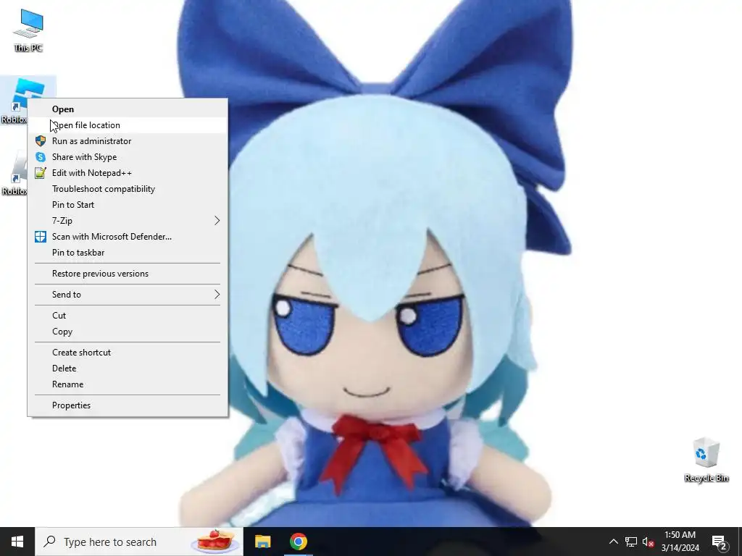Select Copy from the context menu
Image resolution: width=742 pixels, height=556 pixels.
[128, 332]
